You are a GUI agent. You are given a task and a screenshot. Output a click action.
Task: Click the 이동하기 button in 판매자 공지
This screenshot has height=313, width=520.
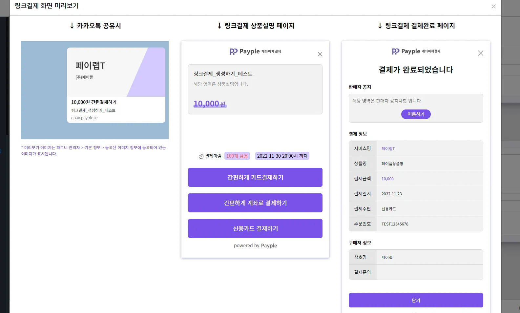[x=416, y=114]
